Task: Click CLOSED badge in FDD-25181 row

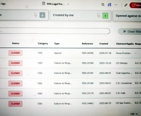Action: pos(15,73)
